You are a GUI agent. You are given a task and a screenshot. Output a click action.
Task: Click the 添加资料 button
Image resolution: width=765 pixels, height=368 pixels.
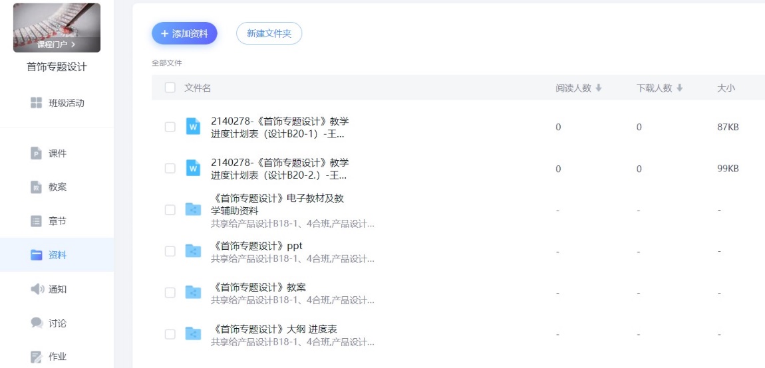(184, 33)
